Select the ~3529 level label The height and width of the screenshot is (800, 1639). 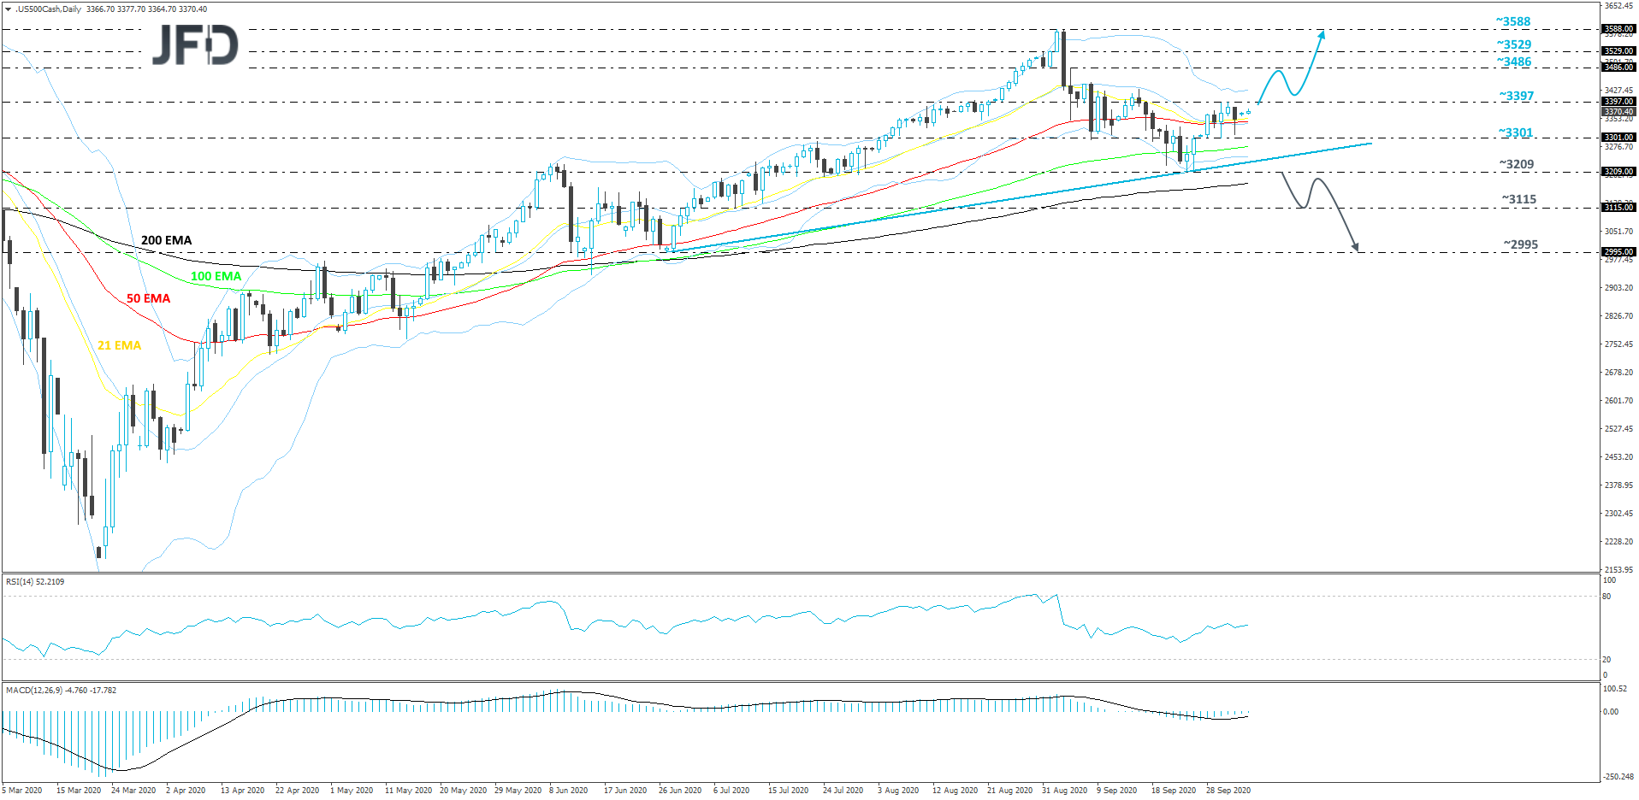click(x=1514, y=45)
